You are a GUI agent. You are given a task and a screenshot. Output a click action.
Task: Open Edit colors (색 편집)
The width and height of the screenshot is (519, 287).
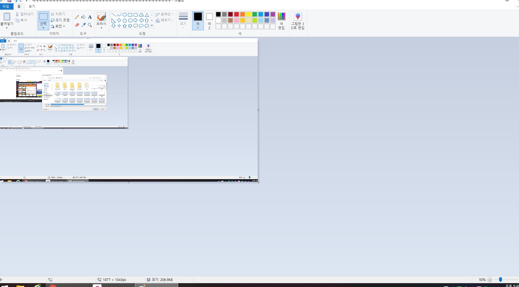[281, 21]
